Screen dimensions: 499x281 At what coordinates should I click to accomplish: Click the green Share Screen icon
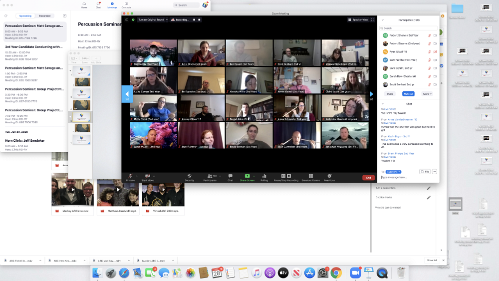click(x=247, y=176)
